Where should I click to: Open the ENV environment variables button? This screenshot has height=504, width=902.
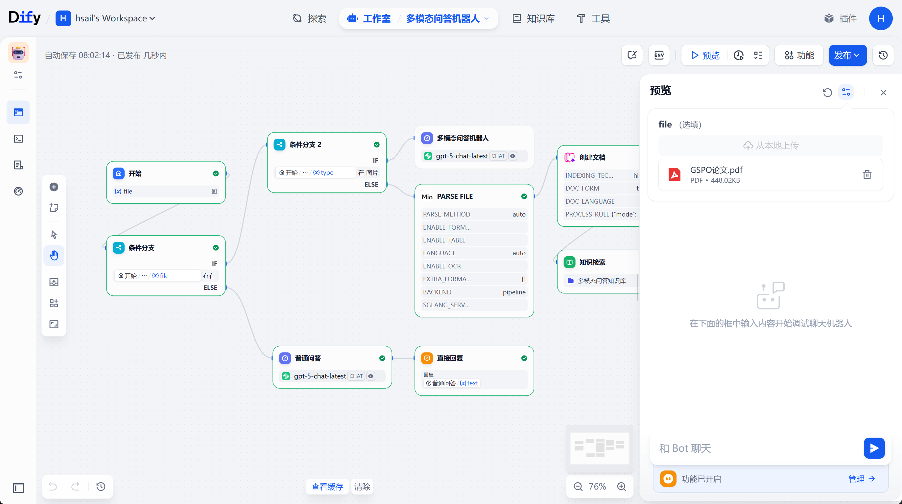[x=659, y=55]
